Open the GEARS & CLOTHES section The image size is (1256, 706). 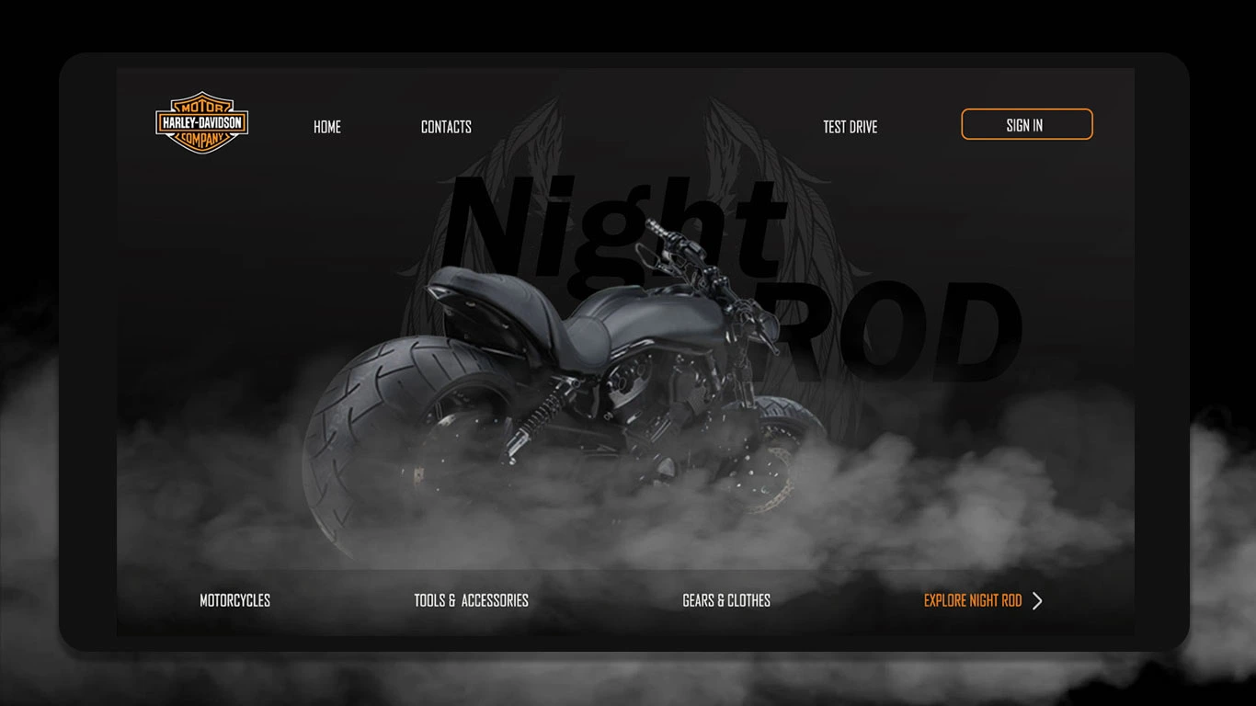click(x=726, y=600)
